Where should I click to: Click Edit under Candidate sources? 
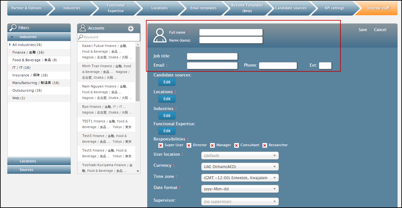167,82
